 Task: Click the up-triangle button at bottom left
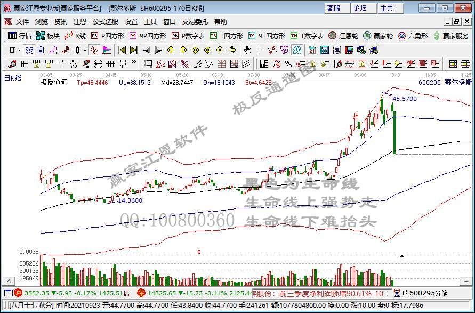click(x=9, y=282)
